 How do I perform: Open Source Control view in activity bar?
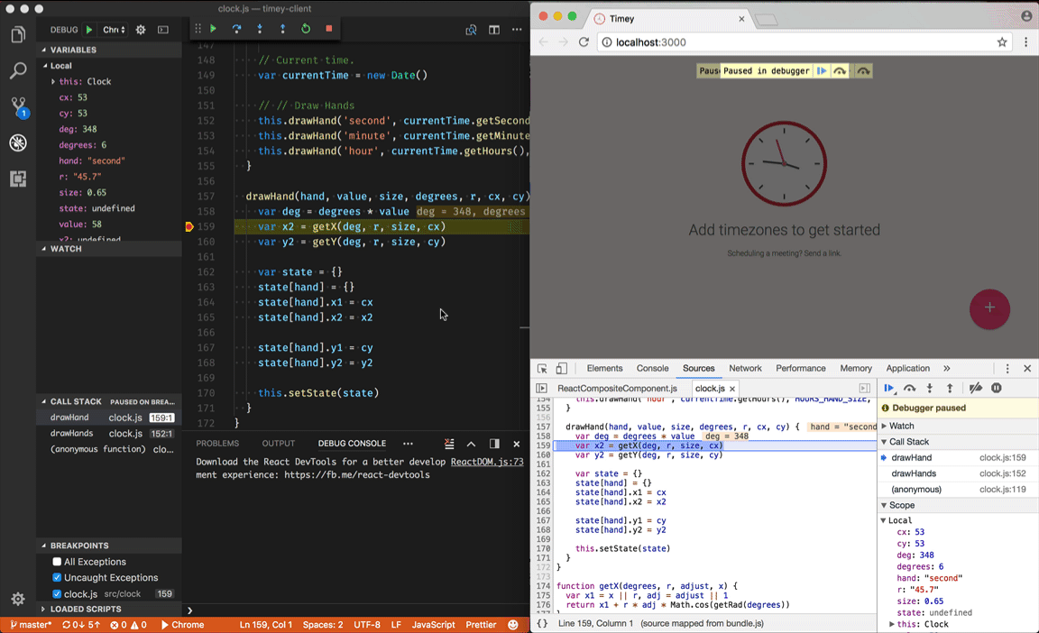18,106
